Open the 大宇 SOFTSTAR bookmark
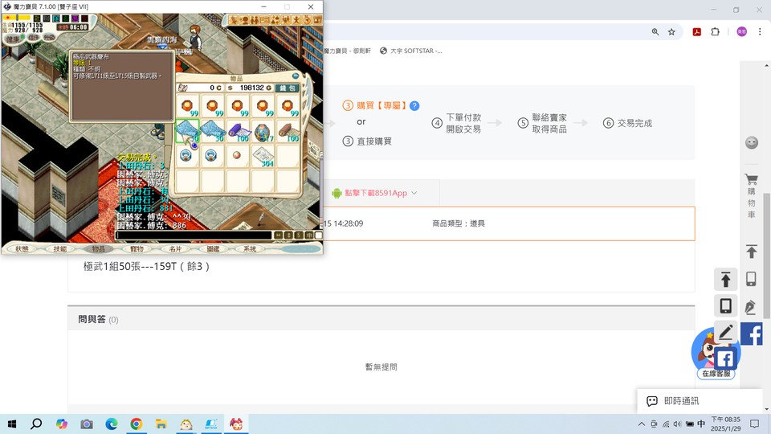Viewport: 771px width, 434px height. [x=411, y=51]
